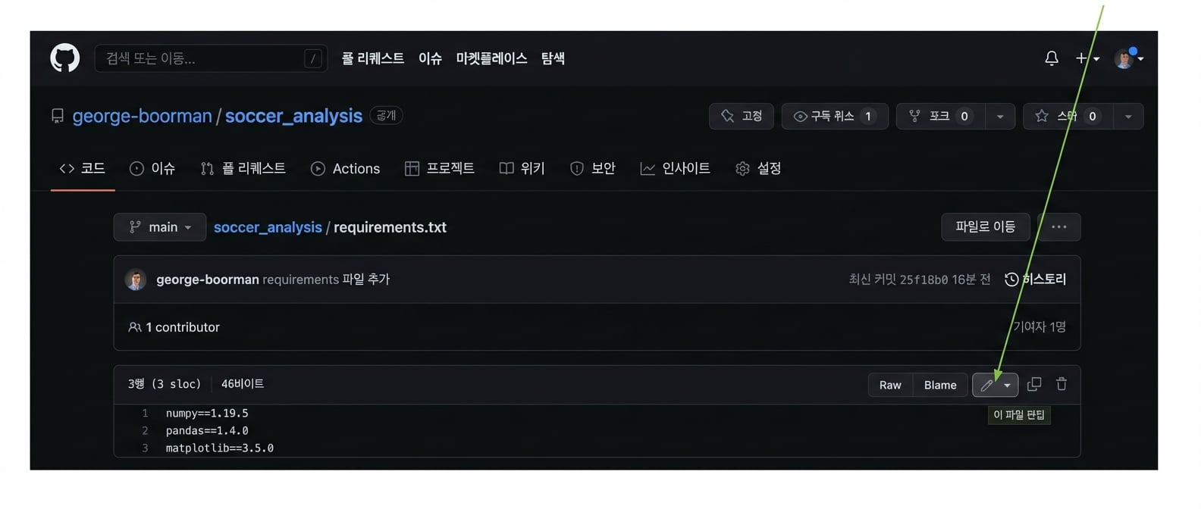The height and width of the screenshot is (509, 1201).
Task: Switch to the 풀 리퀘스트 repository tab
Action: pyautogui.click(x=243, y=168)
